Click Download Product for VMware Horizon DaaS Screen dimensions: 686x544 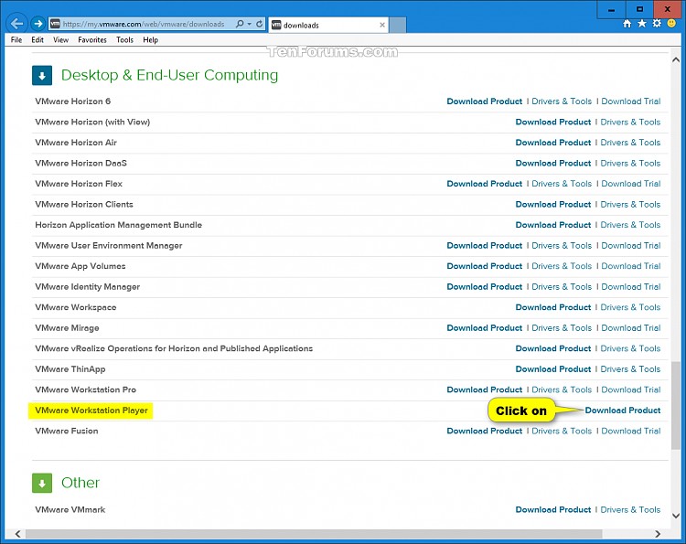pos(553,163)
